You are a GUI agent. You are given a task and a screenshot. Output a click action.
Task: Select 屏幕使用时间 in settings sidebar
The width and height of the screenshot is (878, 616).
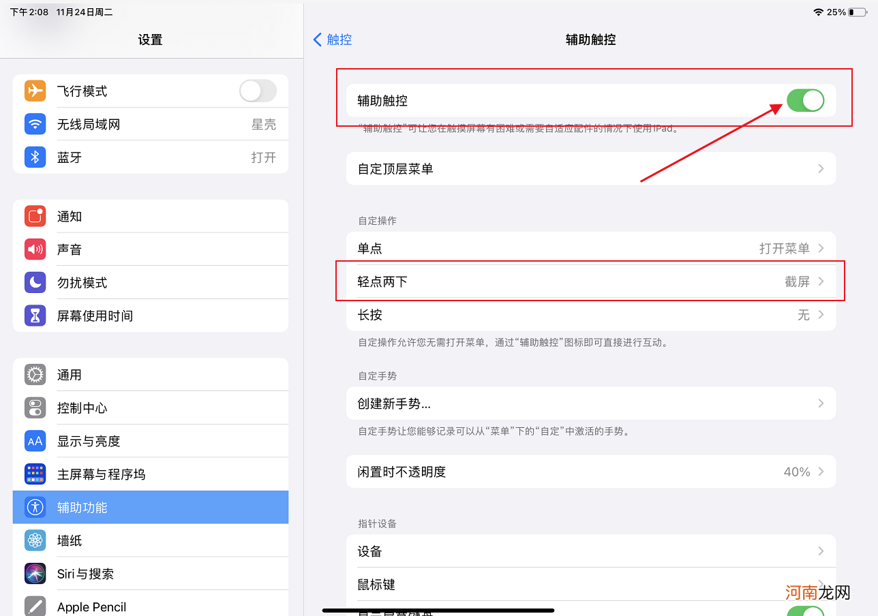click(151, 315)
